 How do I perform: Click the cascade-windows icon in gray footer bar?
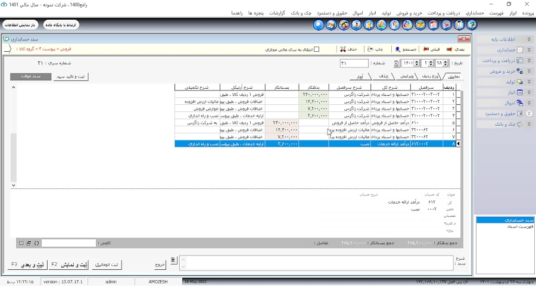(29, 243)
